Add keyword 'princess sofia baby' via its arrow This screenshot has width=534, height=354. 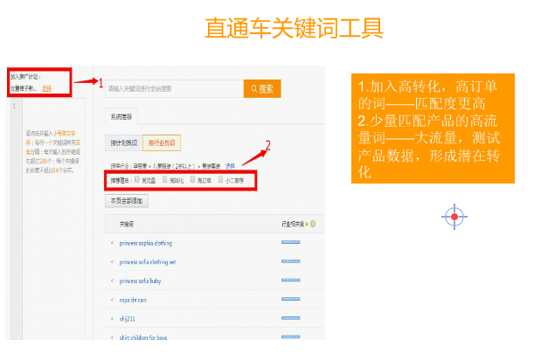[x=112, y=281]
